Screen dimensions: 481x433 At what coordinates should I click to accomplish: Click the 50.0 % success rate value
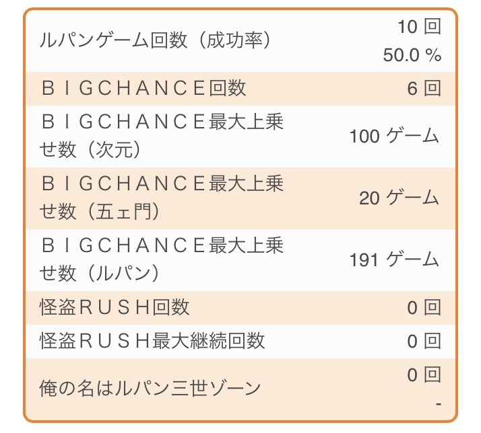(412, 55)
